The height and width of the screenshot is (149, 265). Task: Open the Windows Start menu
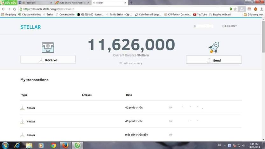tap(5, 145)
